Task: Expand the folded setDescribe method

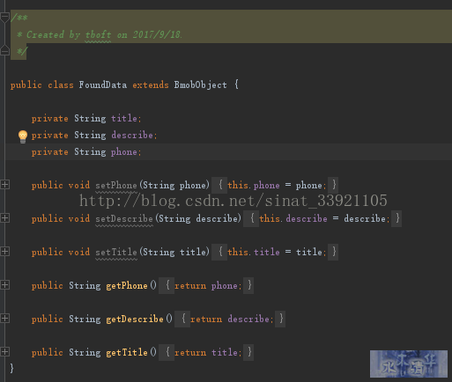Action: coord(4,218)
